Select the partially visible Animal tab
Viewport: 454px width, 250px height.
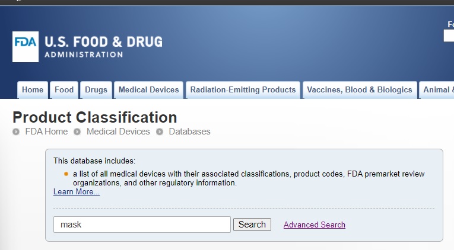point(438,90)
